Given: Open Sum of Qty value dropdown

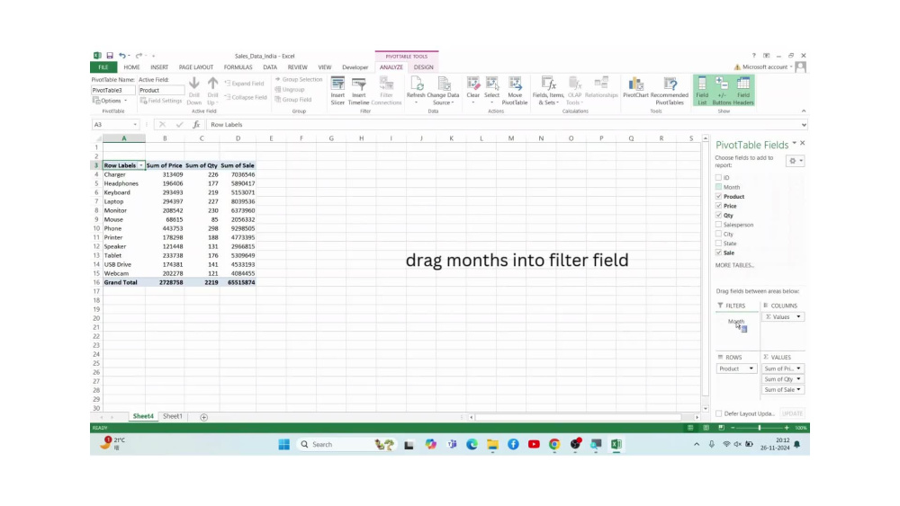Looking at the screenshot, I should (x=797, y=378).
